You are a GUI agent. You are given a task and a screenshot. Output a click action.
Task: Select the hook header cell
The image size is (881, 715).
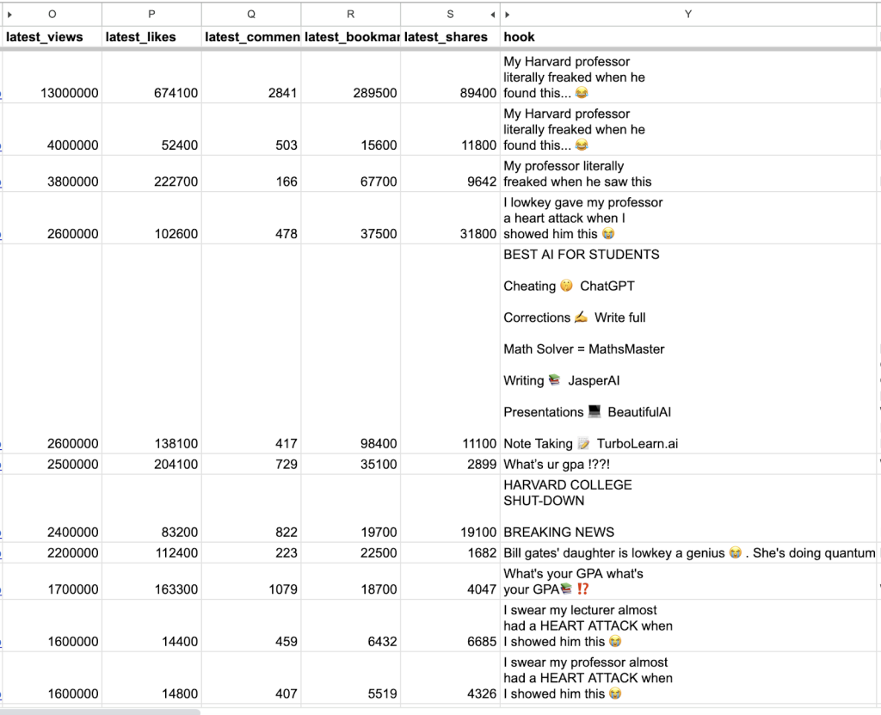pos(687,37)
